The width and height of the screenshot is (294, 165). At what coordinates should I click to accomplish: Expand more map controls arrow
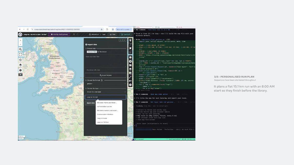click(20, 75)
